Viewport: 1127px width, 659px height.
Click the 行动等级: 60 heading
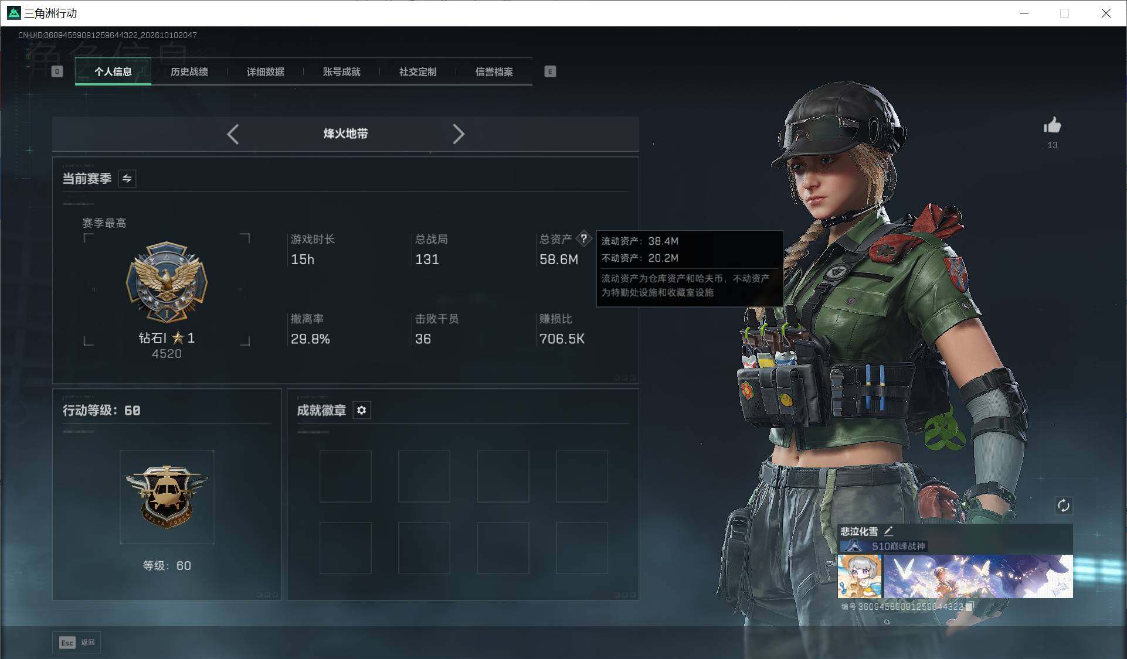click(101, 411)
